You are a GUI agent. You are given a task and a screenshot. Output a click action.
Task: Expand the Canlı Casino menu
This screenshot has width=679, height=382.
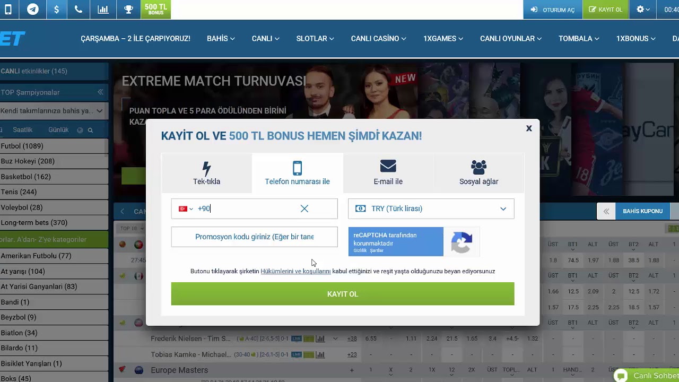[x=378, y=39]
